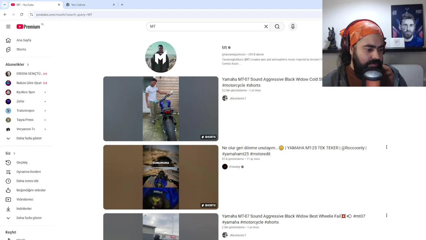Click the Keşfet section heading
The image size is (426, 240).
click(11, 232)
